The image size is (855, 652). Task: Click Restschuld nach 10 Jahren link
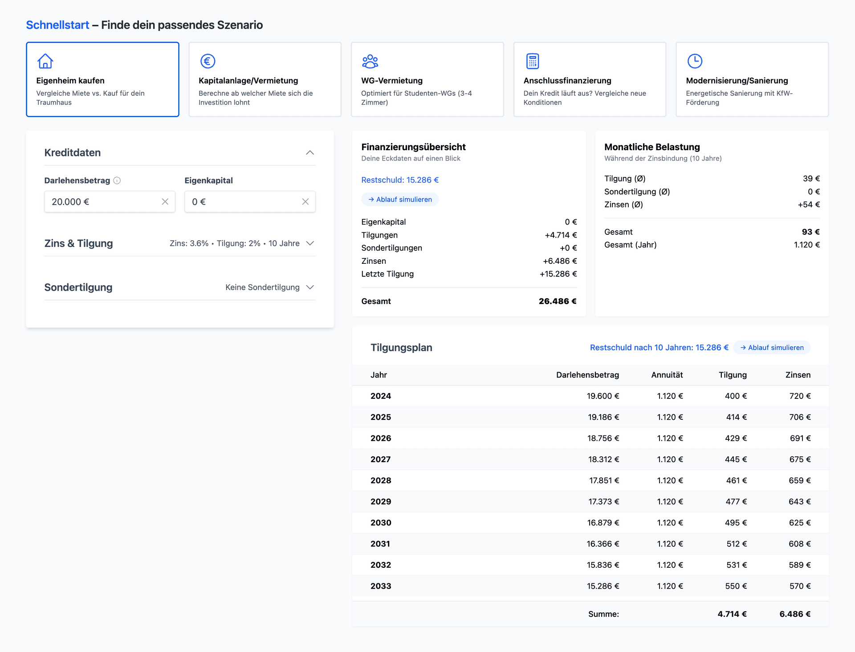click(659, 348)
